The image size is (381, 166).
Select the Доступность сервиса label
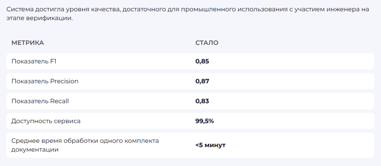click(x=46, y=121)
